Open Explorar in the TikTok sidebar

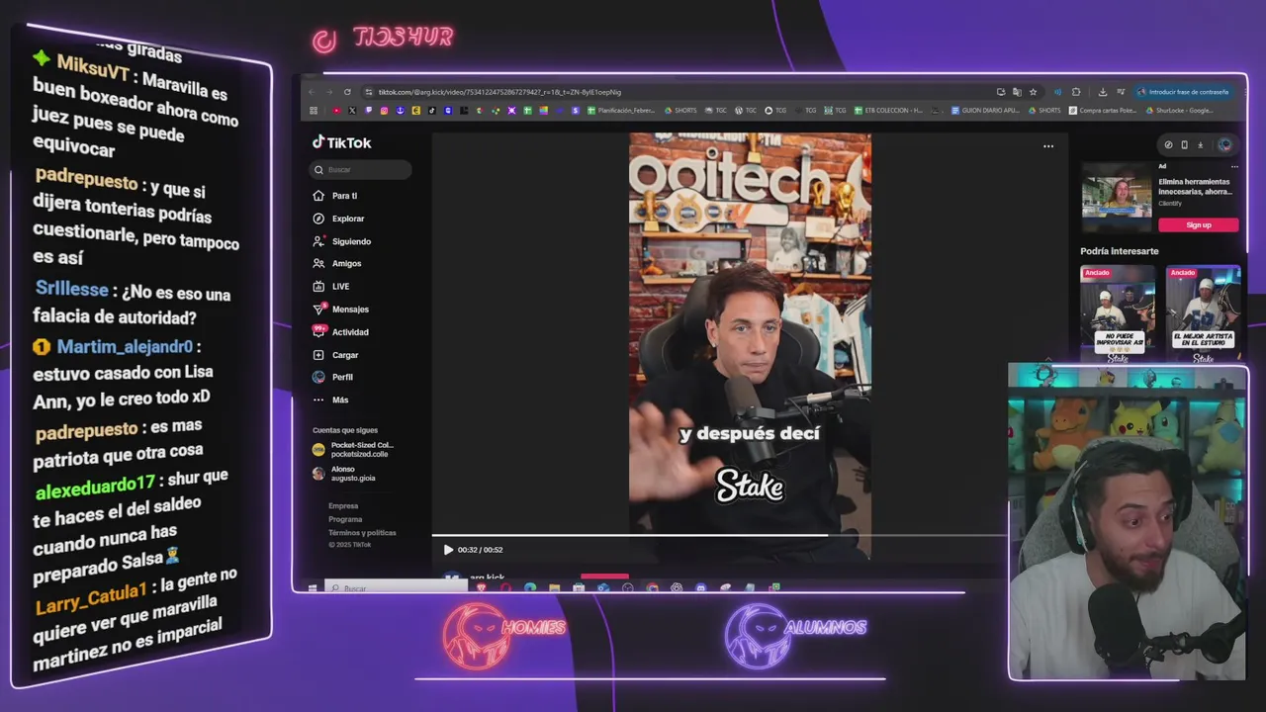tap(338, 219)
